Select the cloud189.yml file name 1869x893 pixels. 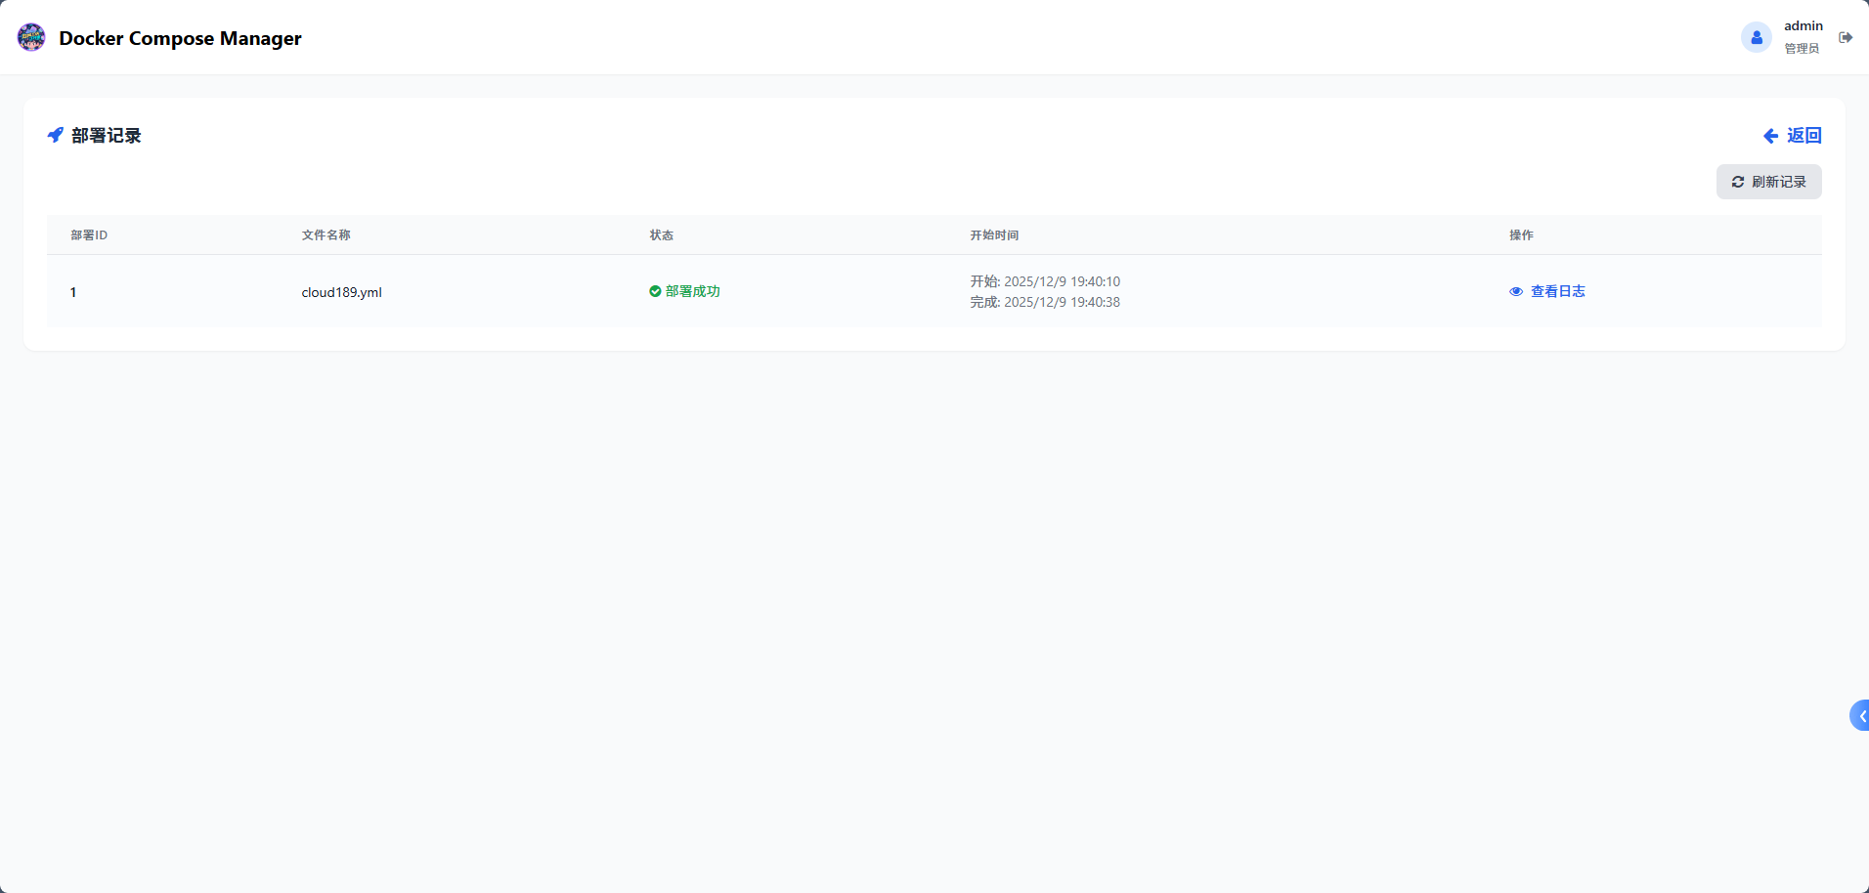click(341, 292)
